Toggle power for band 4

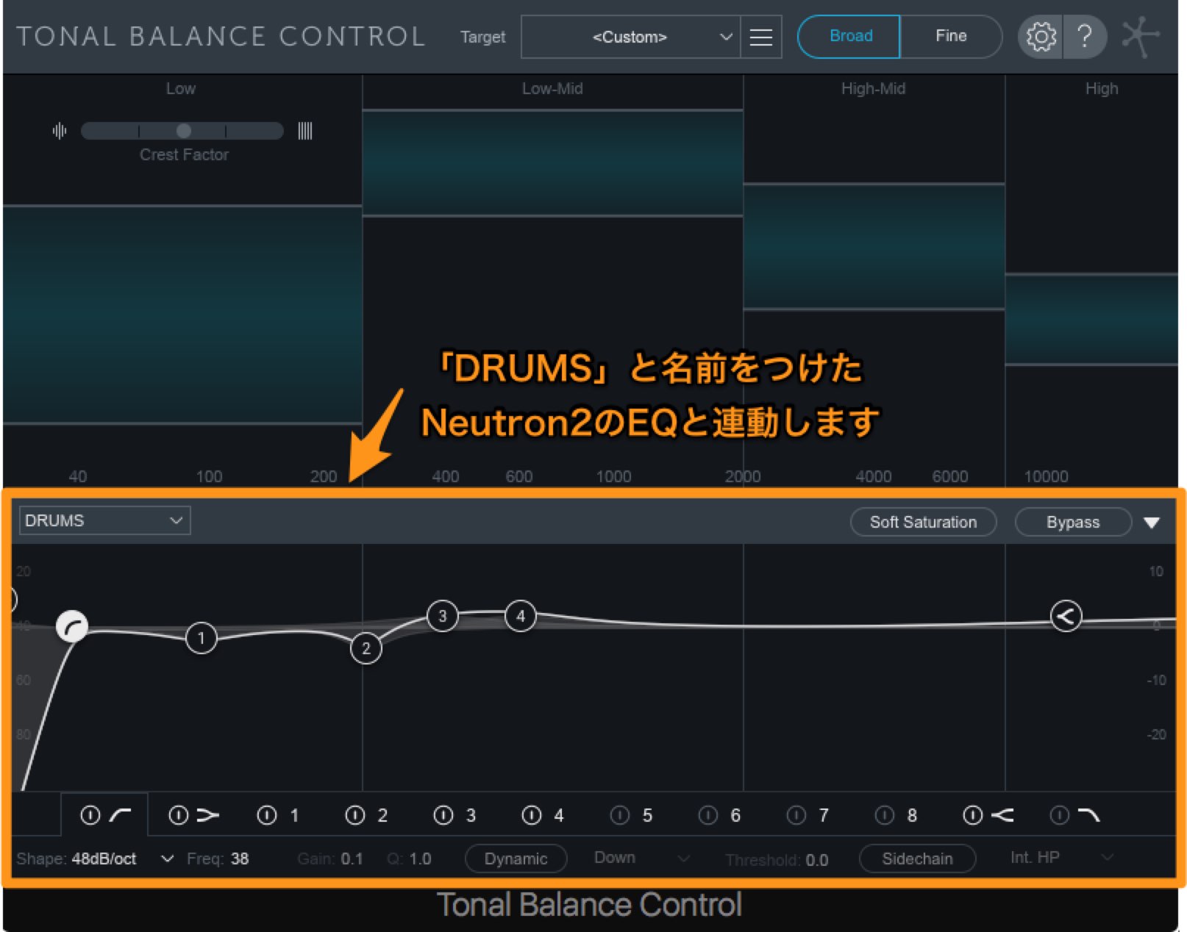(531, 815)
